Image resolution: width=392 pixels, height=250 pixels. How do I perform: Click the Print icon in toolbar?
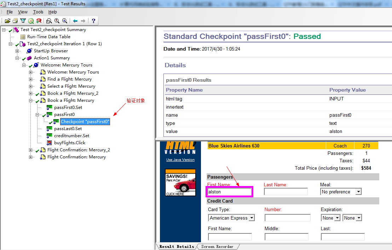pyautogui.click(x=15, y=21)
